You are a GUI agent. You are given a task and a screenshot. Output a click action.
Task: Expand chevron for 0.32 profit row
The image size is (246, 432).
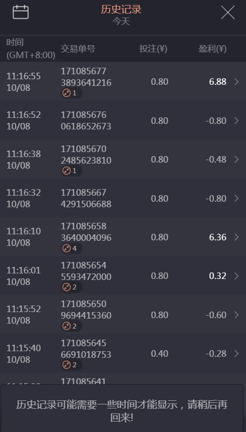[x=236, y=276]
